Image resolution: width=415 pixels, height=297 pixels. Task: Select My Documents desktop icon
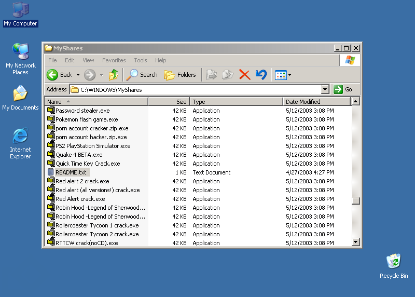20,98
